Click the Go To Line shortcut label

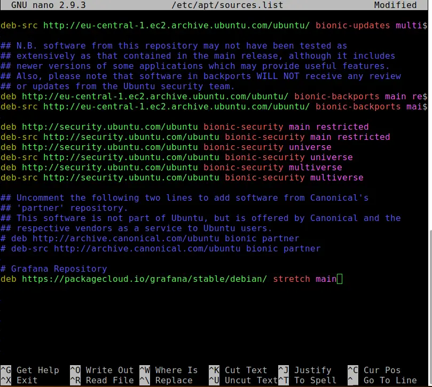pos(390,380)
